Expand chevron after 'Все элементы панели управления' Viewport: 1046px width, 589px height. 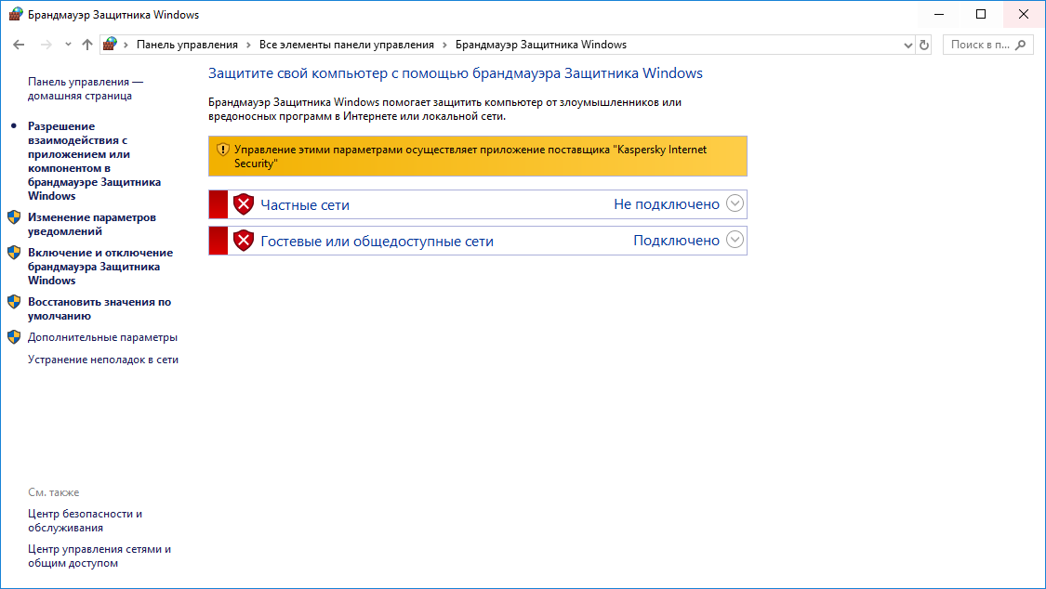pyautogui.click(x=444, y=45)
